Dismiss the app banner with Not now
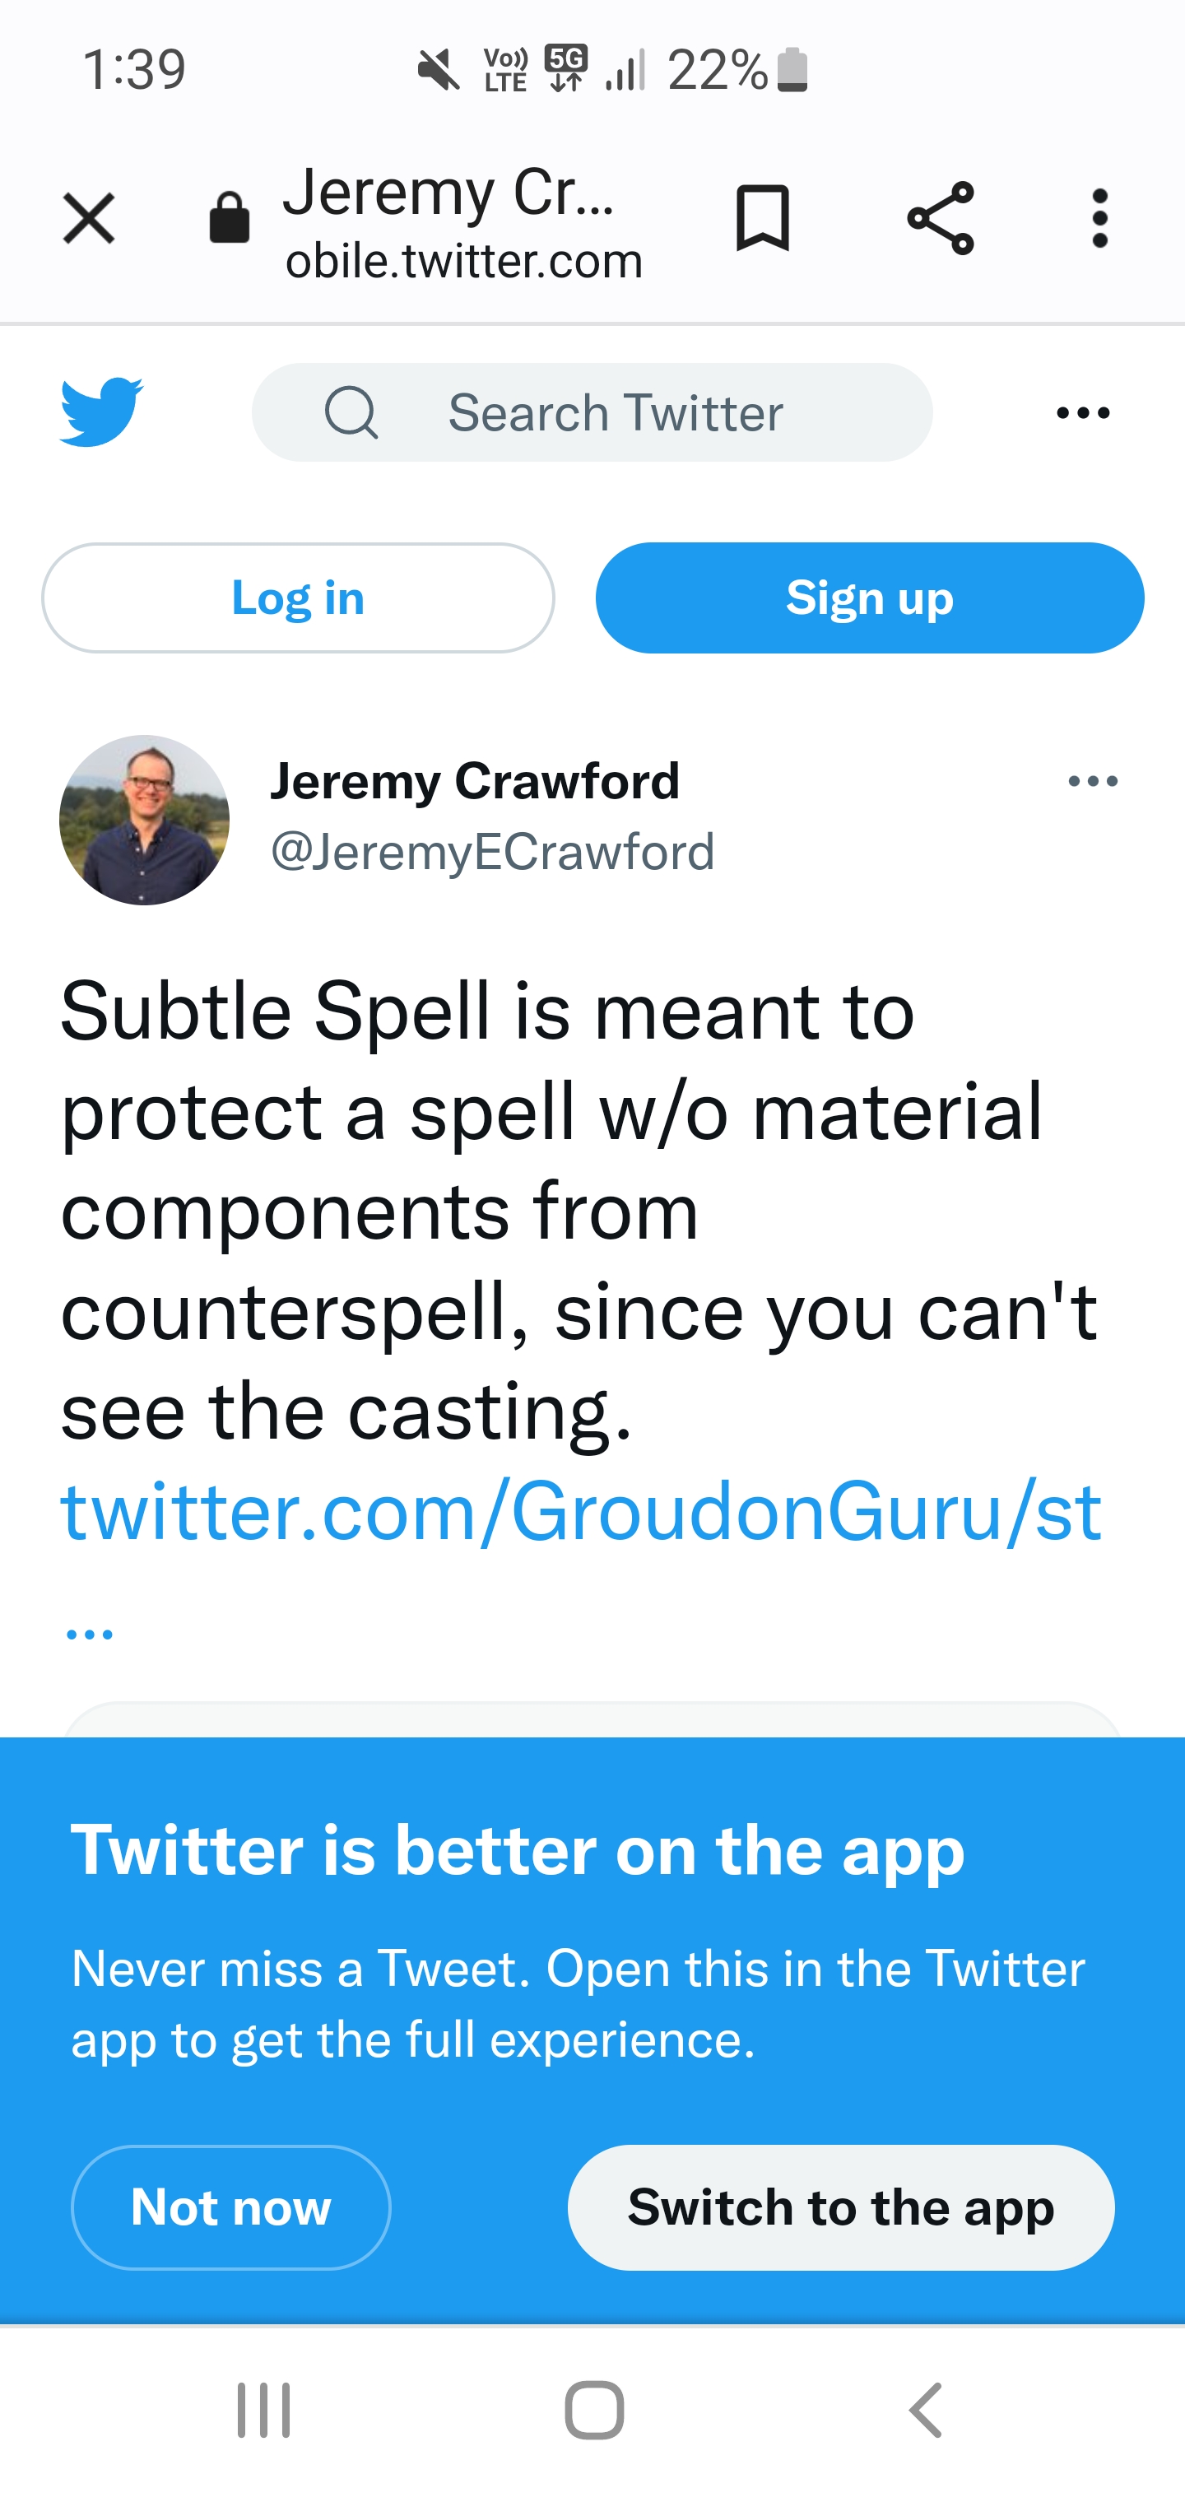Screen dimensions: 1185x2502 click(231, 2207)
